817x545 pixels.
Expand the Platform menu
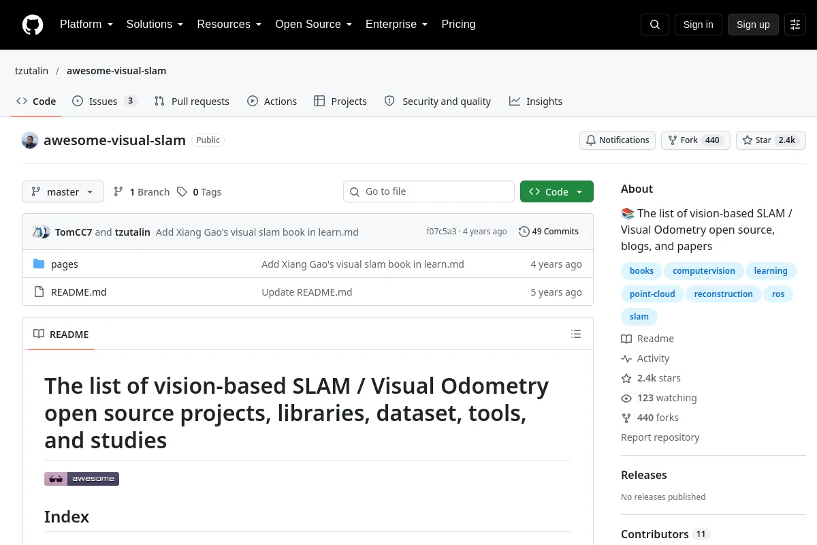[x=86, y=25]
